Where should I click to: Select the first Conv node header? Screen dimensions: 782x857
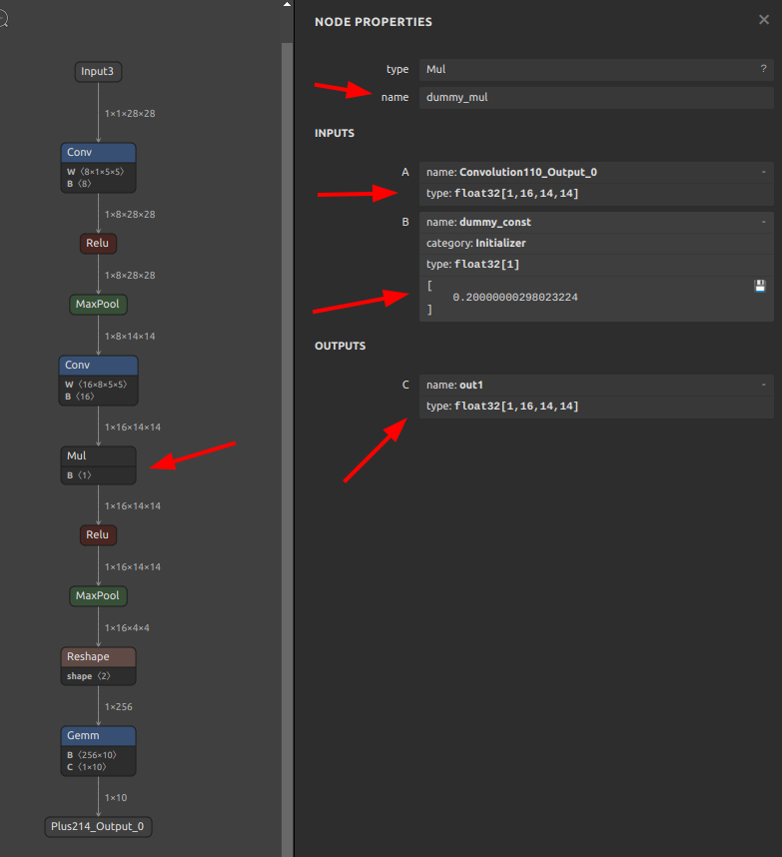[98, 153]
